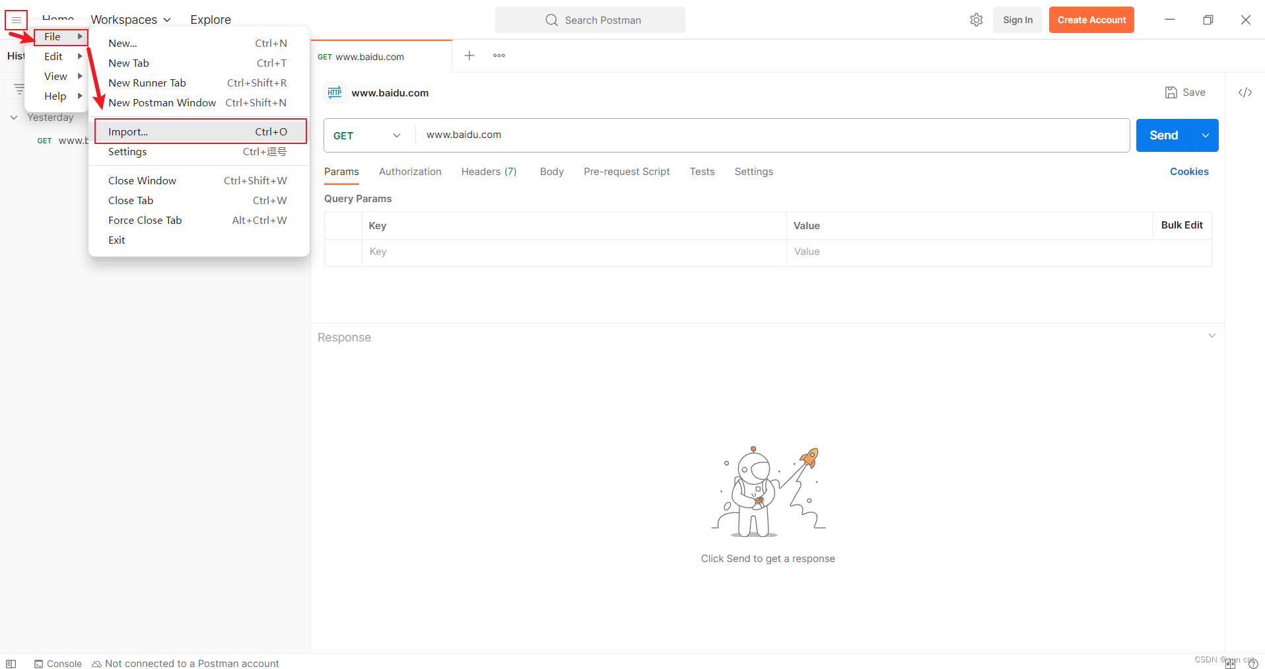The width and height of the screenshot is (1265, 669).
Task: Click the Value input cell
Action: click(999, 252)
